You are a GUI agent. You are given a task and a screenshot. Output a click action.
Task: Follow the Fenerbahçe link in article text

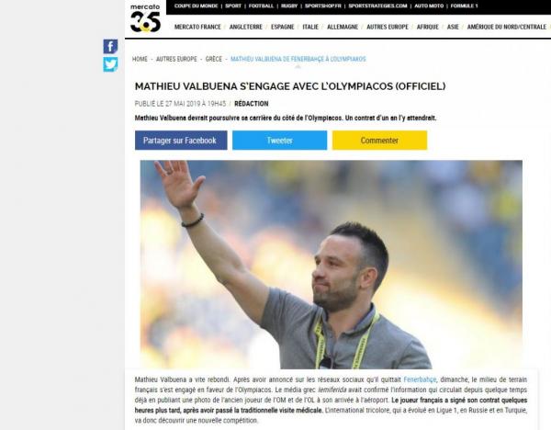420,379
